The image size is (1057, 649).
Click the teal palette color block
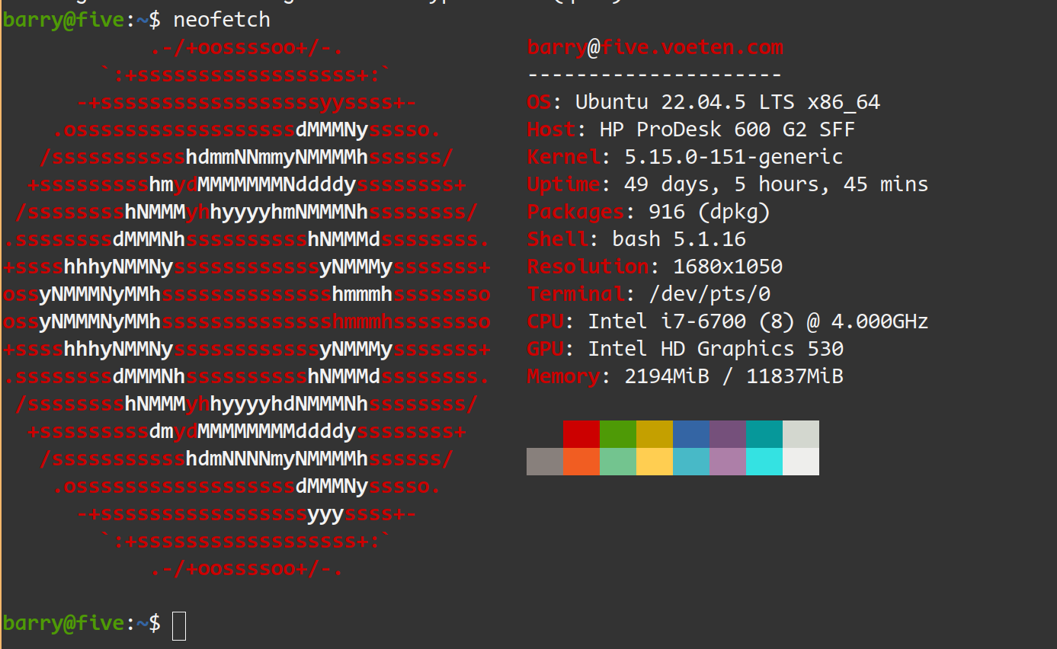pyautogui.click(x=764, y=434)
